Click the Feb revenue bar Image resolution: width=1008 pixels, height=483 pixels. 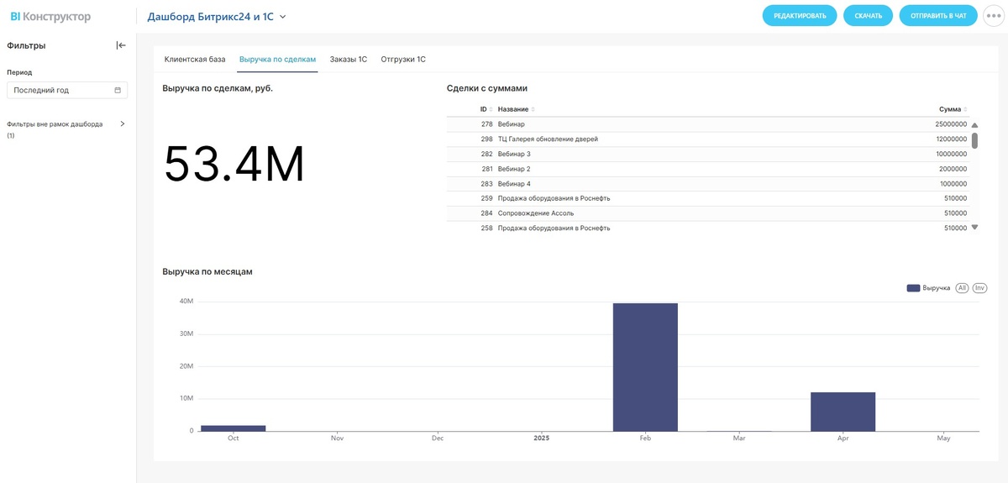645,367
